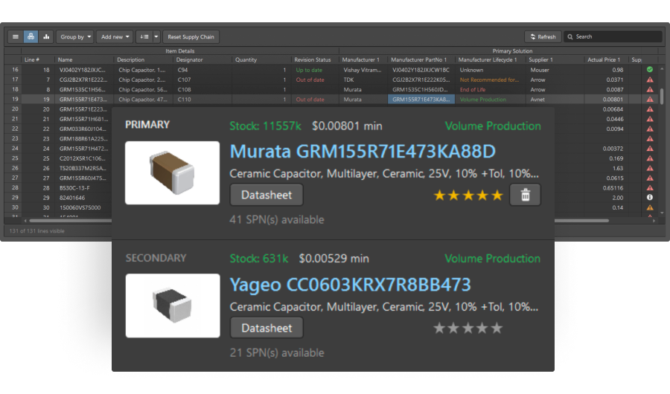This screenshot has width=670, height=394.
Task: Open the Group by dropdown
Action: pos(76,36)
